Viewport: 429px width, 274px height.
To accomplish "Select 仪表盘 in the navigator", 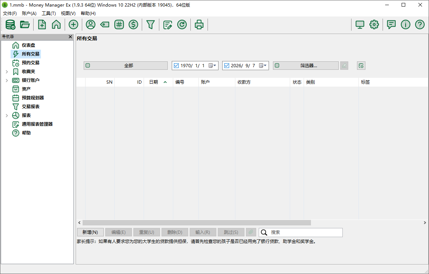I will (x=29, y=45).
